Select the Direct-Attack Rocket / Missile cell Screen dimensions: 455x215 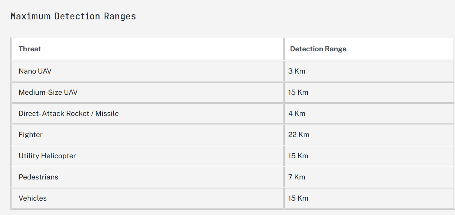coord(147,113)
